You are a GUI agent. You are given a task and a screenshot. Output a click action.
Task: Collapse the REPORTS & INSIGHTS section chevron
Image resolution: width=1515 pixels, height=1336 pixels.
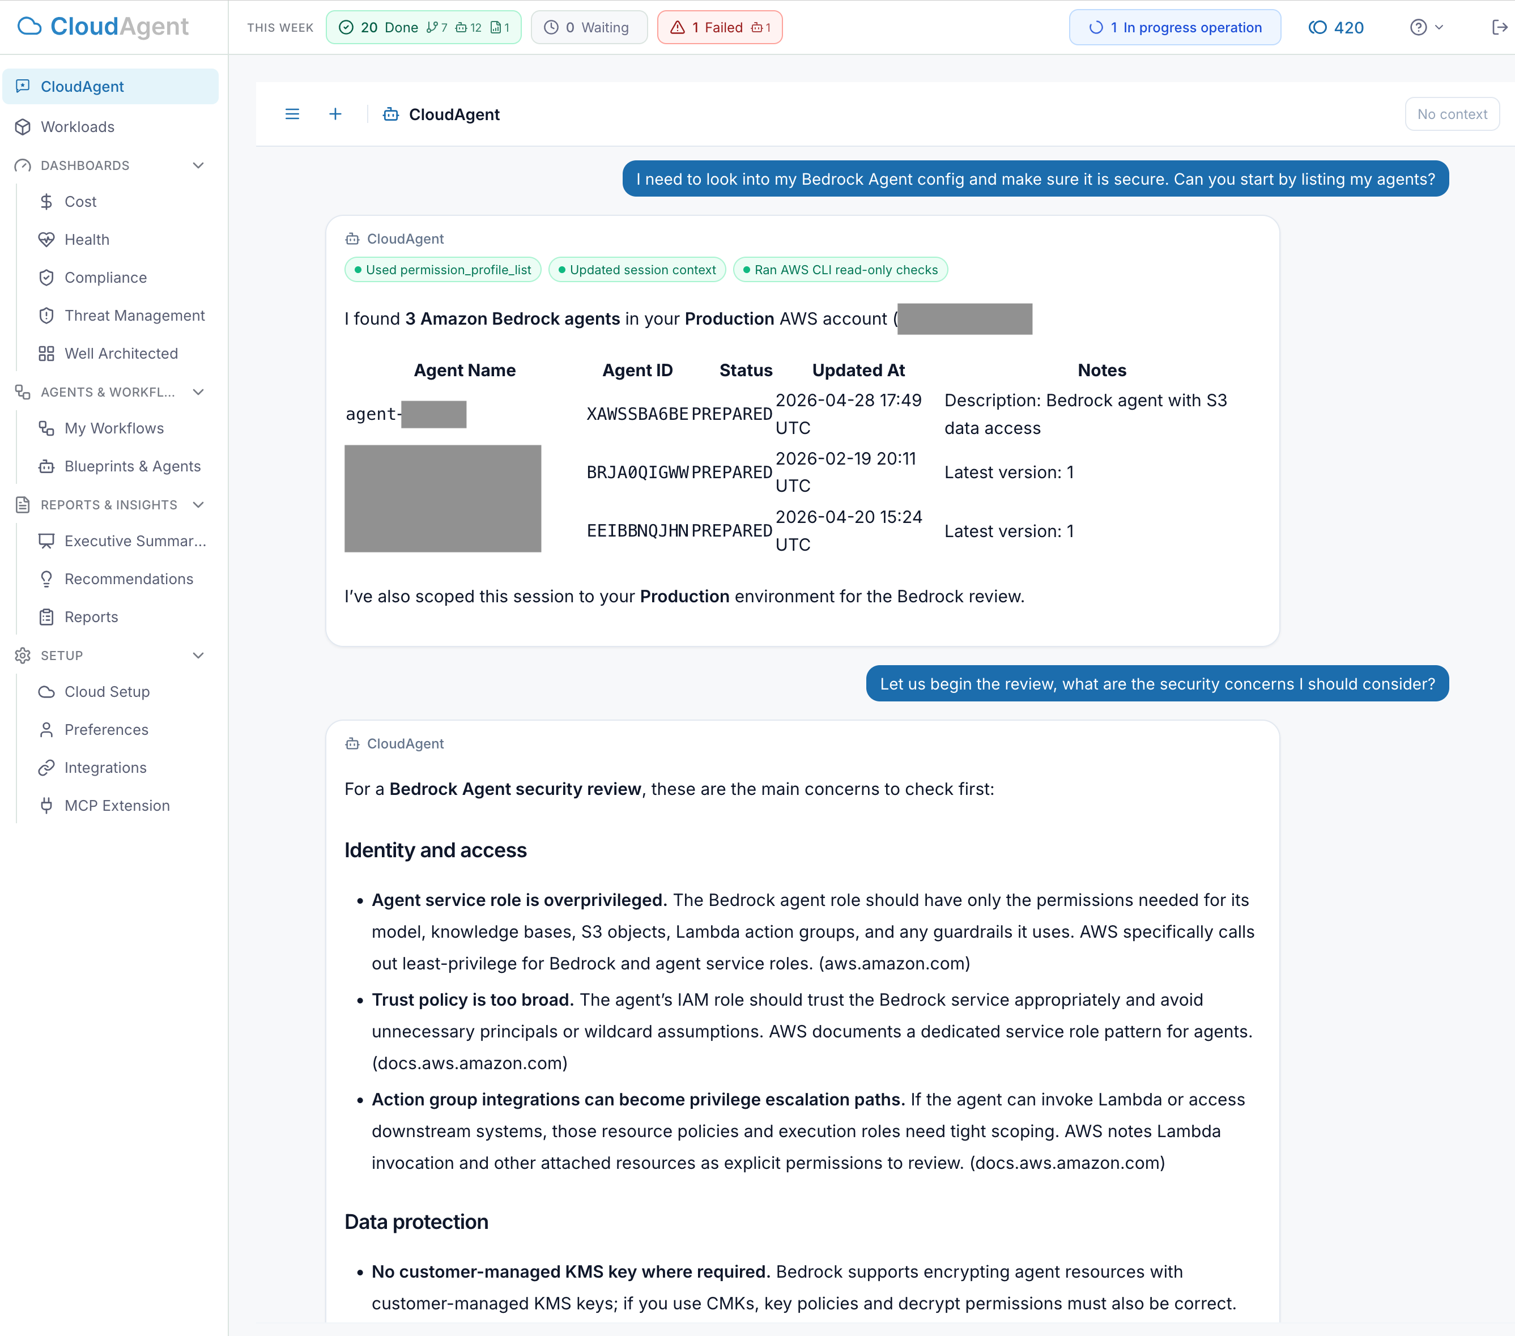click(x=198, y=505)
